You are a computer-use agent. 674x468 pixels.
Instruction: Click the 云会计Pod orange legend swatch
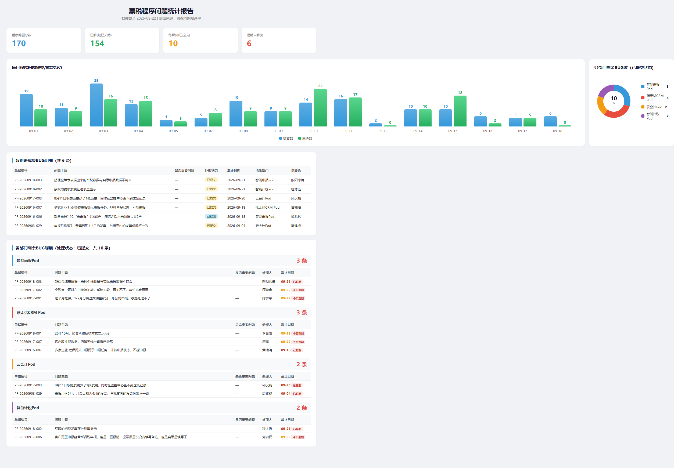pyautogui.click(x=643, y=107)
